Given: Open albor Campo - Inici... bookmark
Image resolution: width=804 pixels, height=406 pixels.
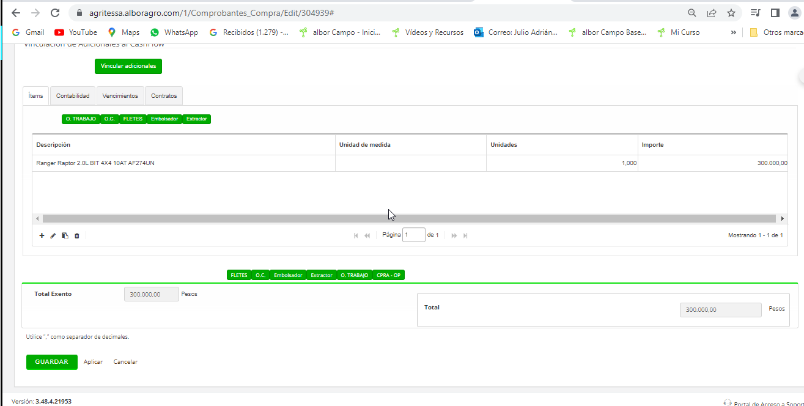Looking at the screenshot, I should click(339, 32).
